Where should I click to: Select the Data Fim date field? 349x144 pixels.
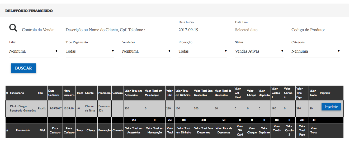[259, 30]
